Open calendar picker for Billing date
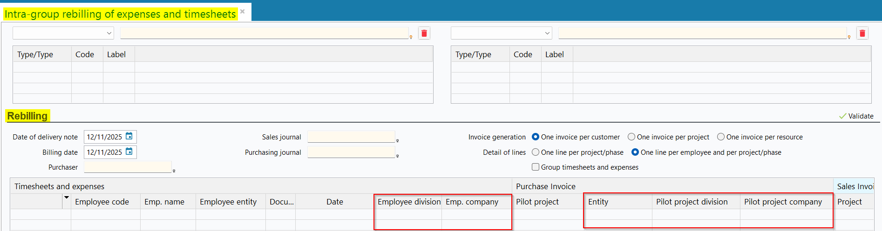The image size is (882, 231). [x=129, y=152]
